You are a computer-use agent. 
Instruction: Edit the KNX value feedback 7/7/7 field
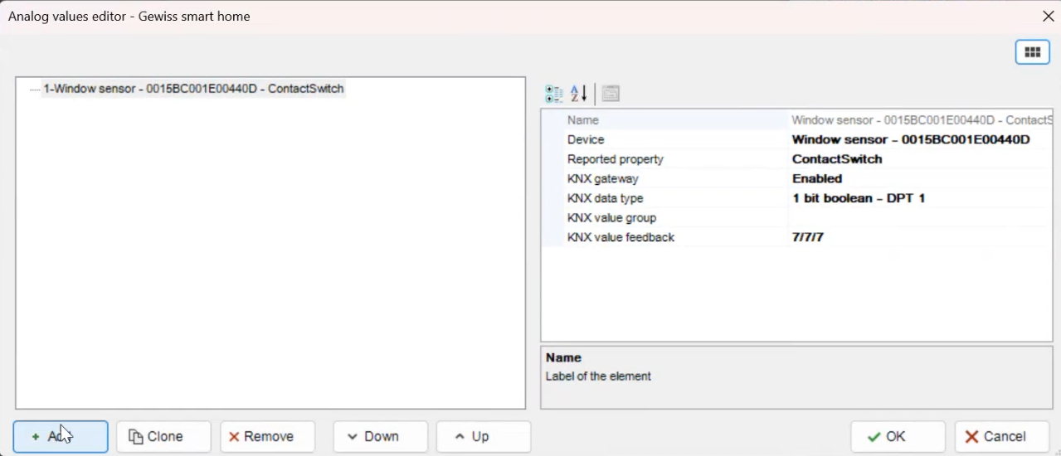[x=921, y=238]
